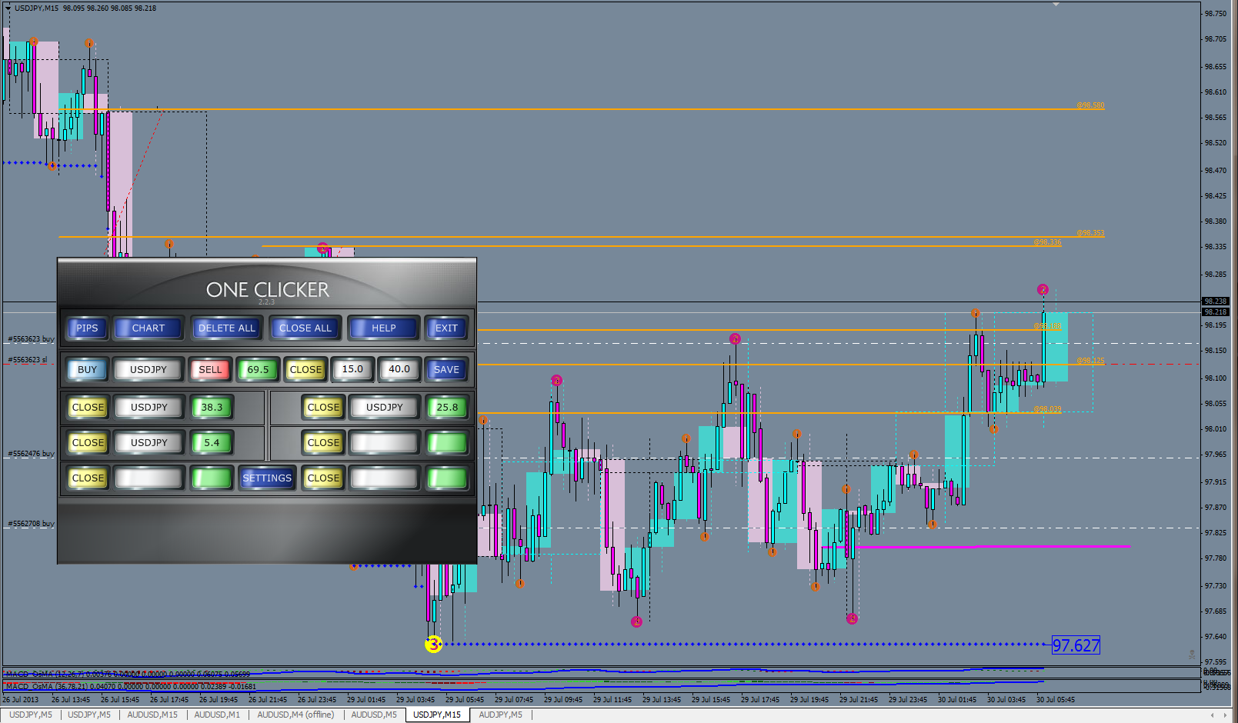The height and width of the screenshot is (723, 1238).
Task: Click the red SELL button
Action: pos(210,370)
